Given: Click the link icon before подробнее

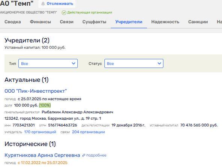Looking at the screenshot, I should pyautogui.click(x=84, y=155).
